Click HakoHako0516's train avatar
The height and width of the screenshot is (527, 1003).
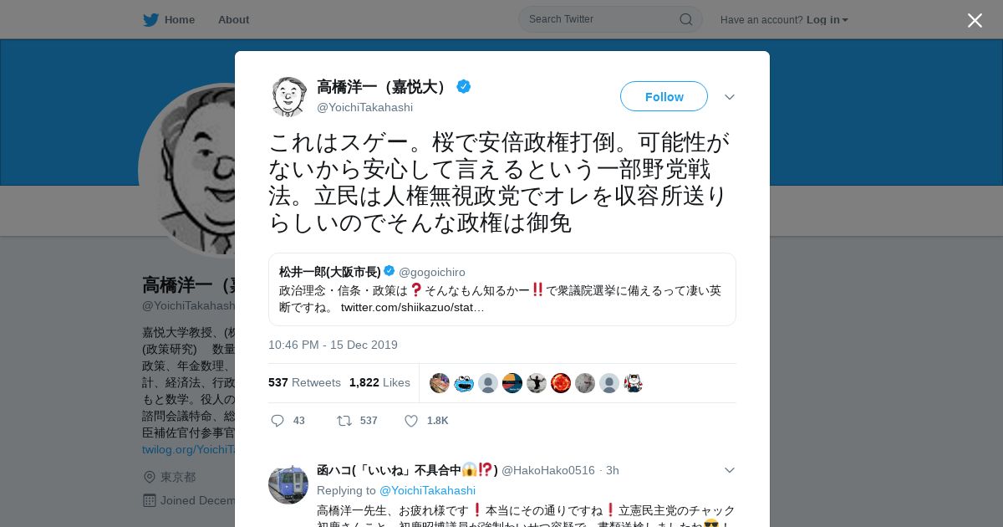tap(288, 484)
